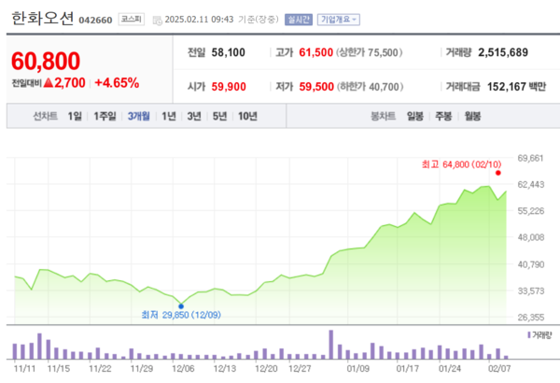Select the 1일 line chart period
The width and height of the screenshot is (560, 383).
[75, 116]
